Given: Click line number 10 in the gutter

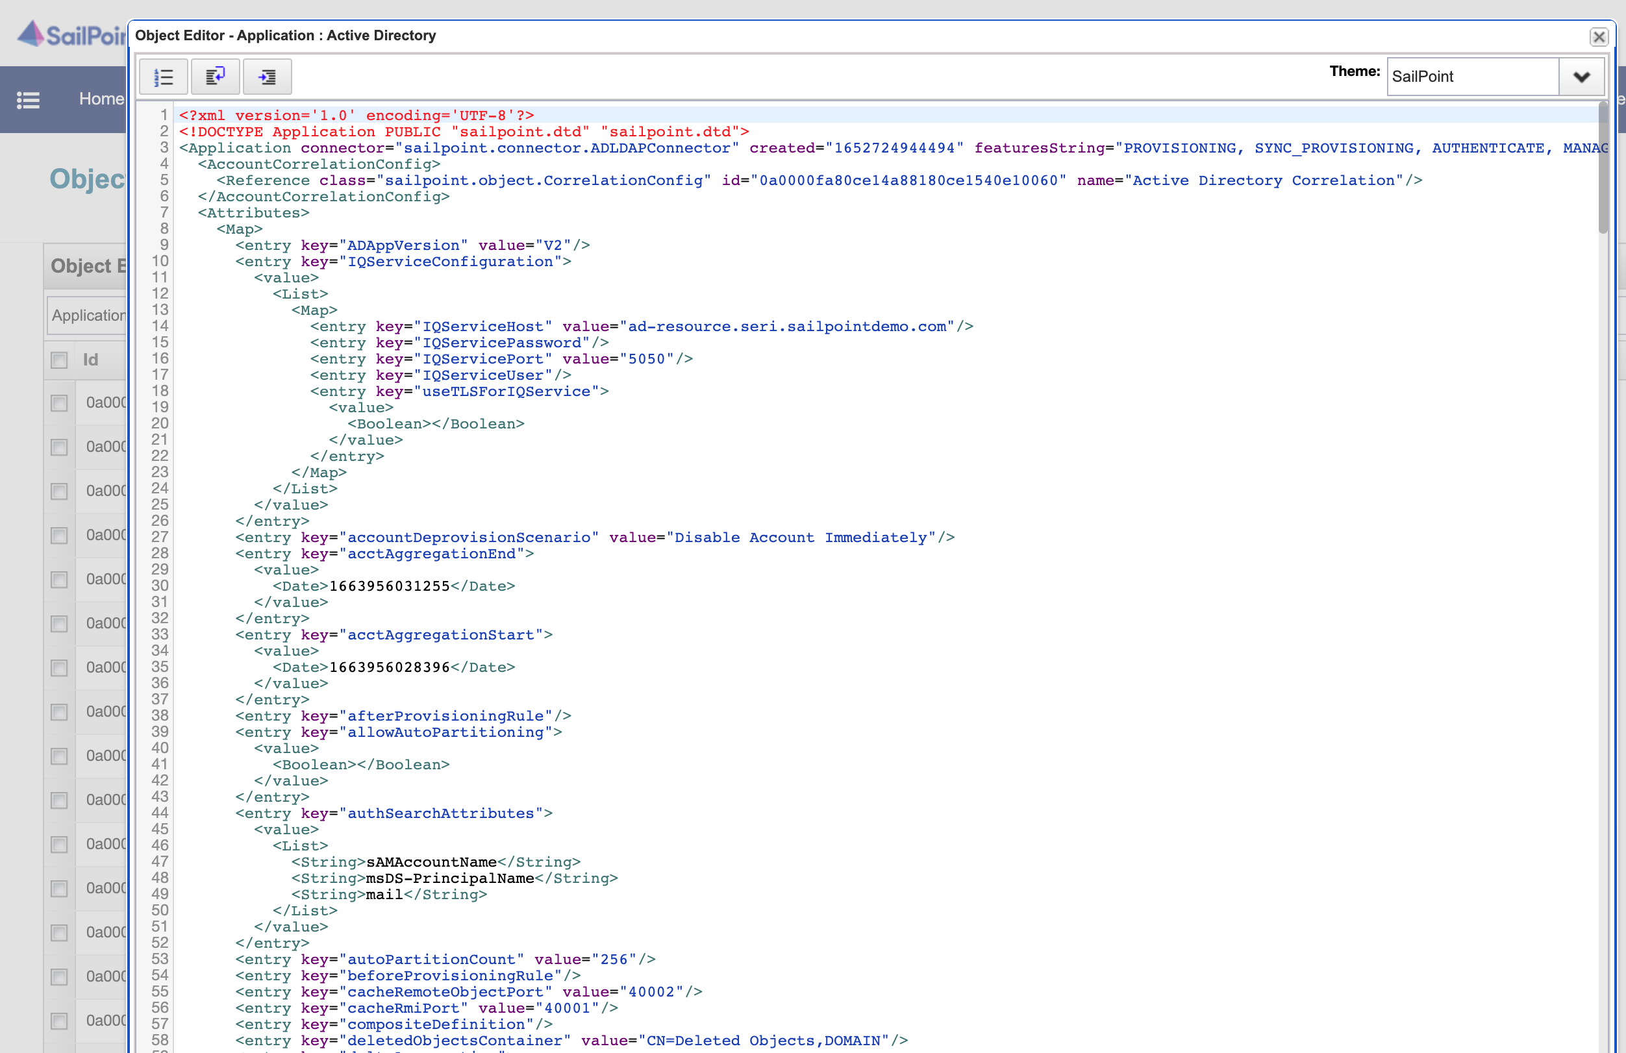Looking at the screenshot, I should point(160,262).
